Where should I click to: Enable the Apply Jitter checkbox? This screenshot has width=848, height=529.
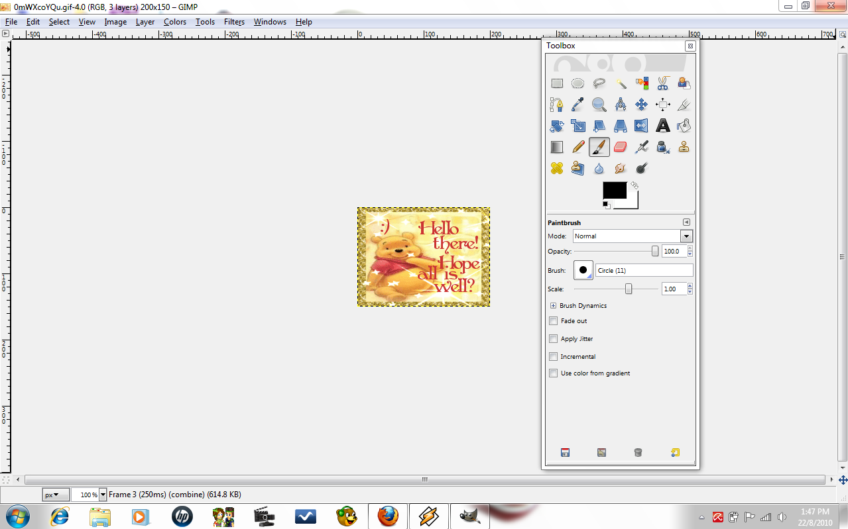[554, 339]
